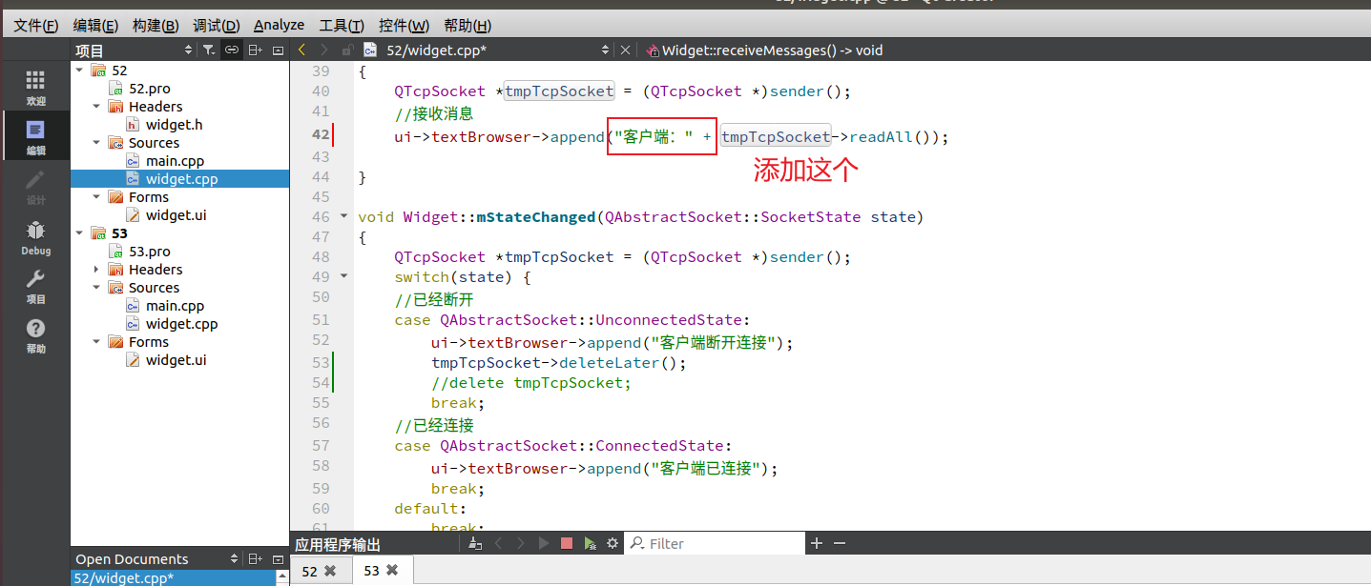The width and height of the screenshot is (1371, 586).
Task: Split the Open Documents panel
Action: [x=255, y=558]
